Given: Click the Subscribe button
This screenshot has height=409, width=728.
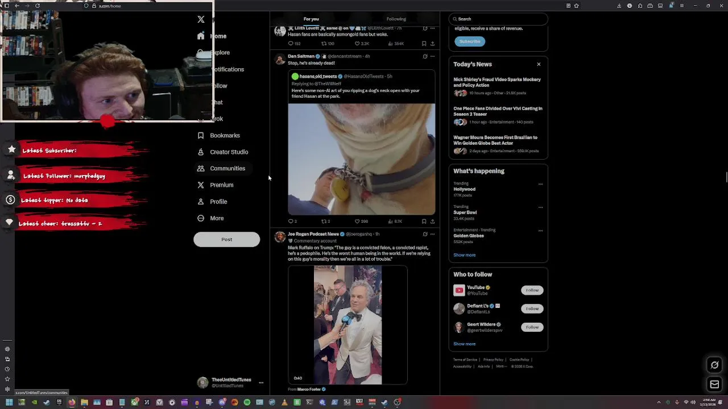Looking at the screenshot, I should click(x=470, y=41).
